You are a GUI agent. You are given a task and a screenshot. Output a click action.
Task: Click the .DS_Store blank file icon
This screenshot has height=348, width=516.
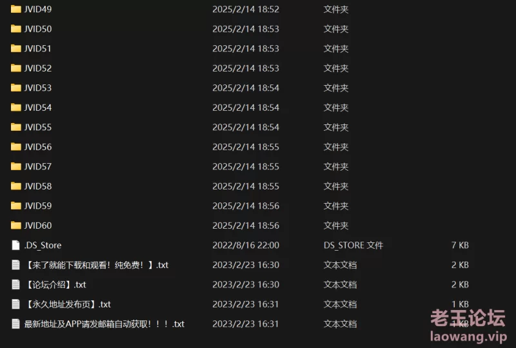pyautogui.click(x=15, y=245)
